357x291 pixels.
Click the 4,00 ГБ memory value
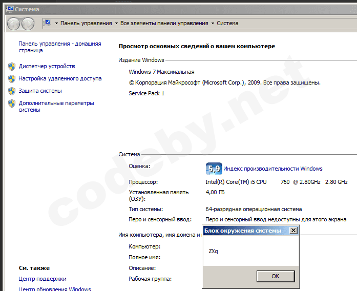click(215, 192)
